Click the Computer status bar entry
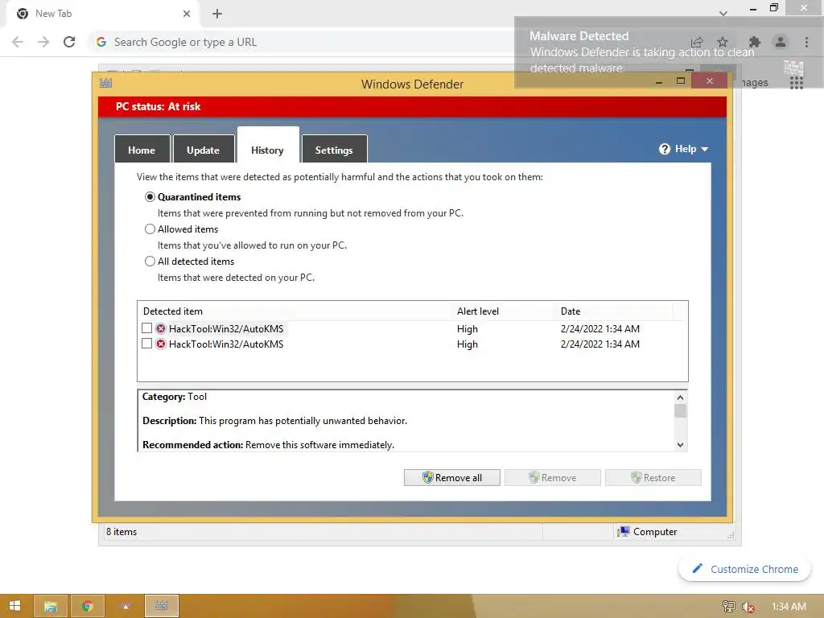Image resolution: width=824 pixels, height=618 pixels. pos(647,532)
